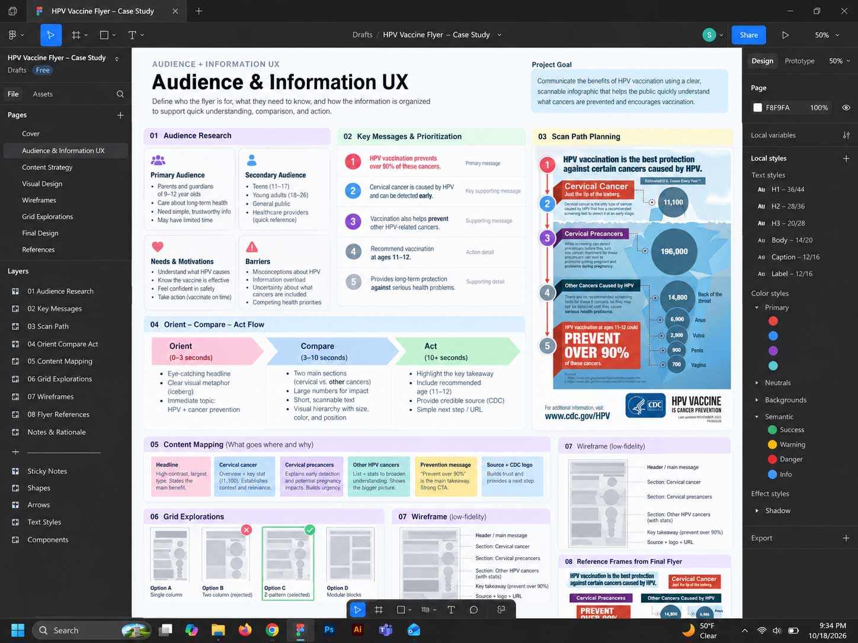Click the Share button
This screenshot has width=858, height=643.
coord(748,35)
